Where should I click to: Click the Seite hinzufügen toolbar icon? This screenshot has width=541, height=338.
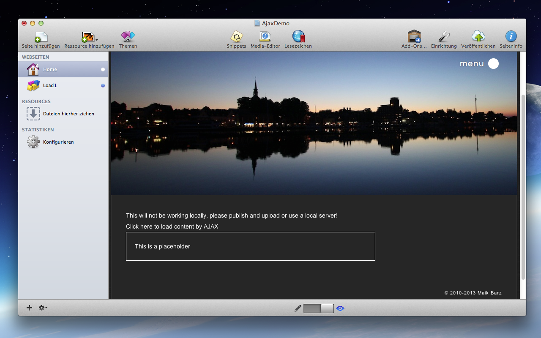pyautogui.click(x=41, y=37)
